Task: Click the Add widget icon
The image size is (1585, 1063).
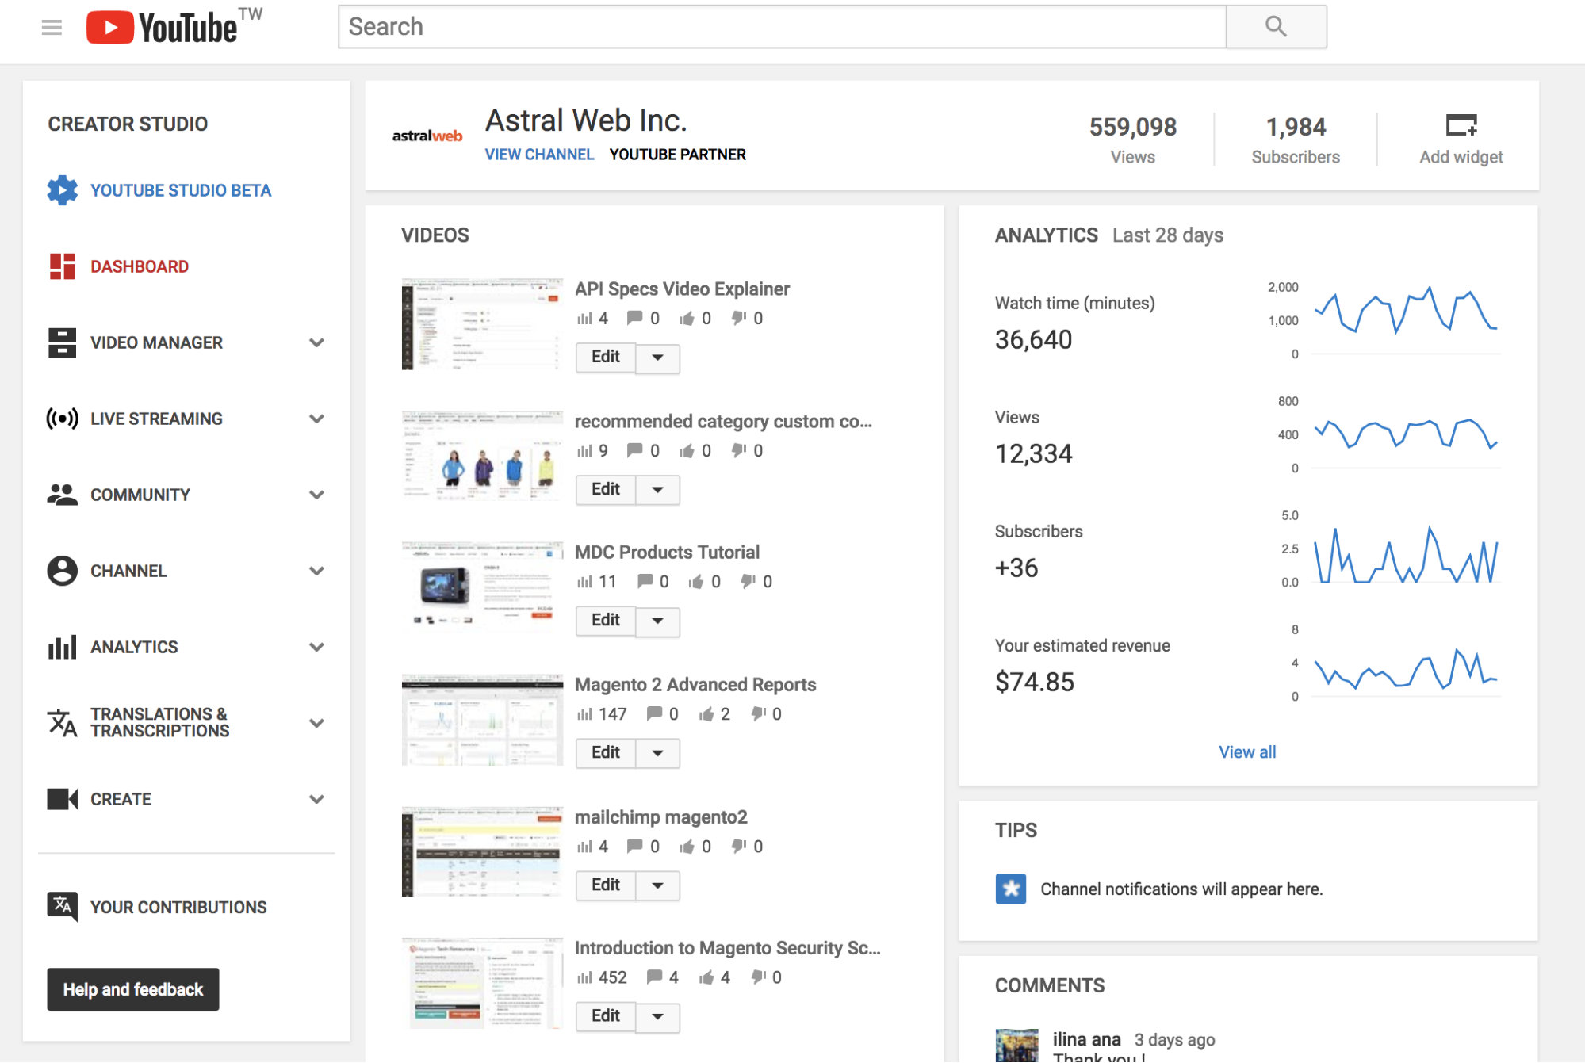Action: tap(1461, 125)
